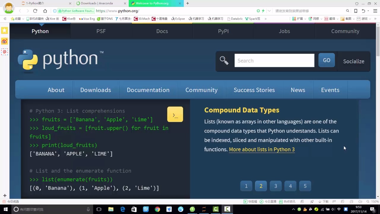This screenshot has width=380, height=214.
Task: Open the 下载 downloads status bar icon
Action: point(323,202)
